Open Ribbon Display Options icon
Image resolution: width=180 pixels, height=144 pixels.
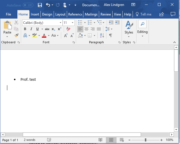133,4
